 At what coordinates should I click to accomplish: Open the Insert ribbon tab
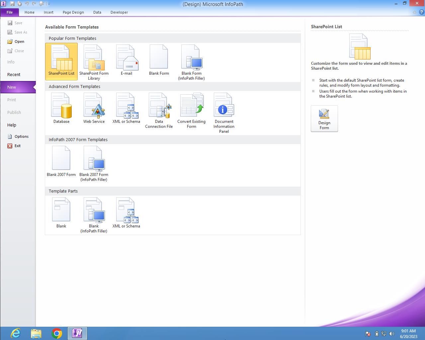48,12
